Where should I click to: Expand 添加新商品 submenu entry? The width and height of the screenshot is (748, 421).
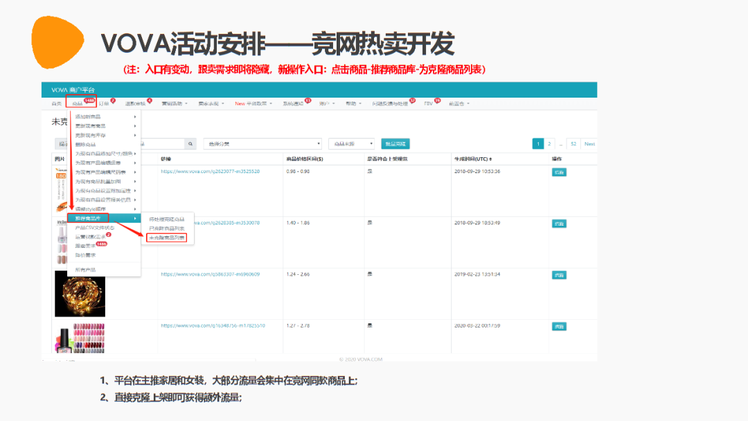pos(105,117)
